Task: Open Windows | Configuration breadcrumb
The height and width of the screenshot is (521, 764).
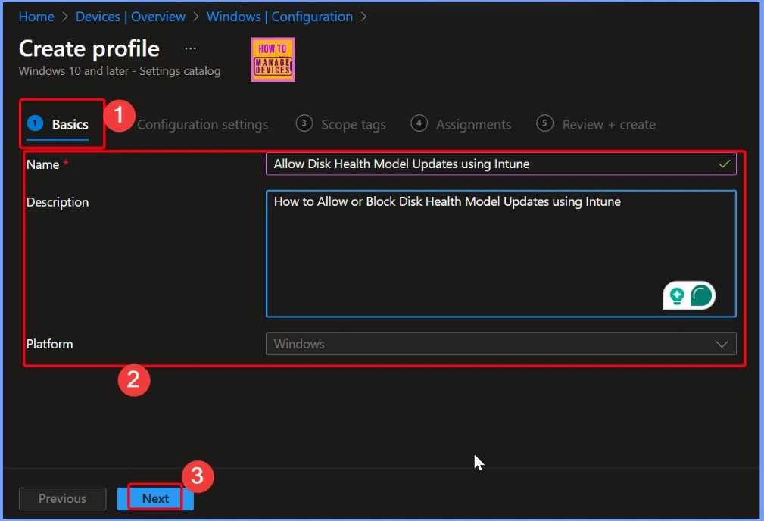Action: (279, 17)
